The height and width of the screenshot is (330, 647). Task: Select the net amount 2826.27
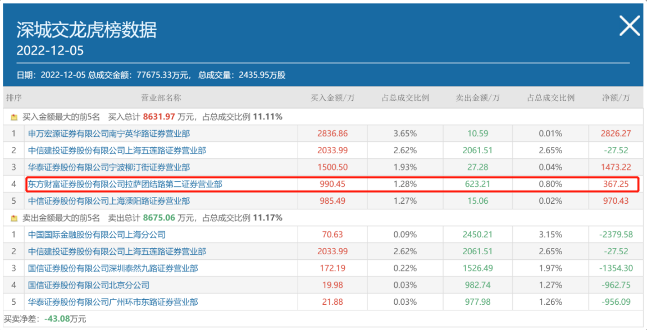click(x=616, y=134)
